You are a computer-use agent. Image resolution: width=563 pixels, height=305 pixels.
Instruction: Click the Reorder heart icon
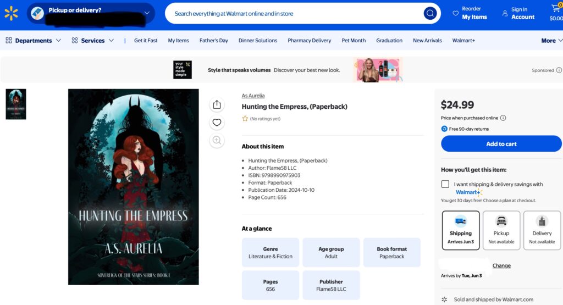pos(455,13)
